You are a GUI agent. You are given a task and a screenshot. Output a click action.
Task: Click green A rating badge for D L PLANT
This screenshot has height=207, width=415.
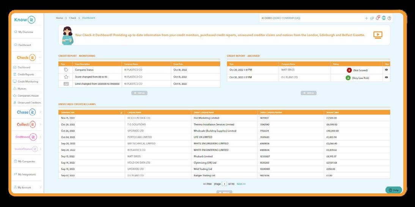click(x=348, y=78)
